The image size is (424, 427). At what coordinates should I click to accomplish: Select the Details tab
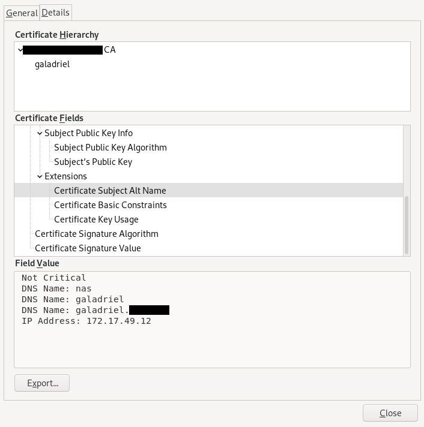coord(55,12)
